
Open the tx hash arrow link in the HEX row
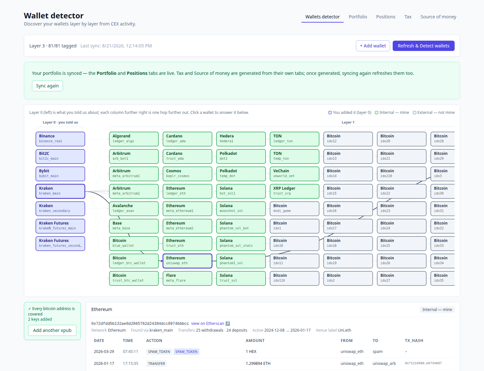406,352
